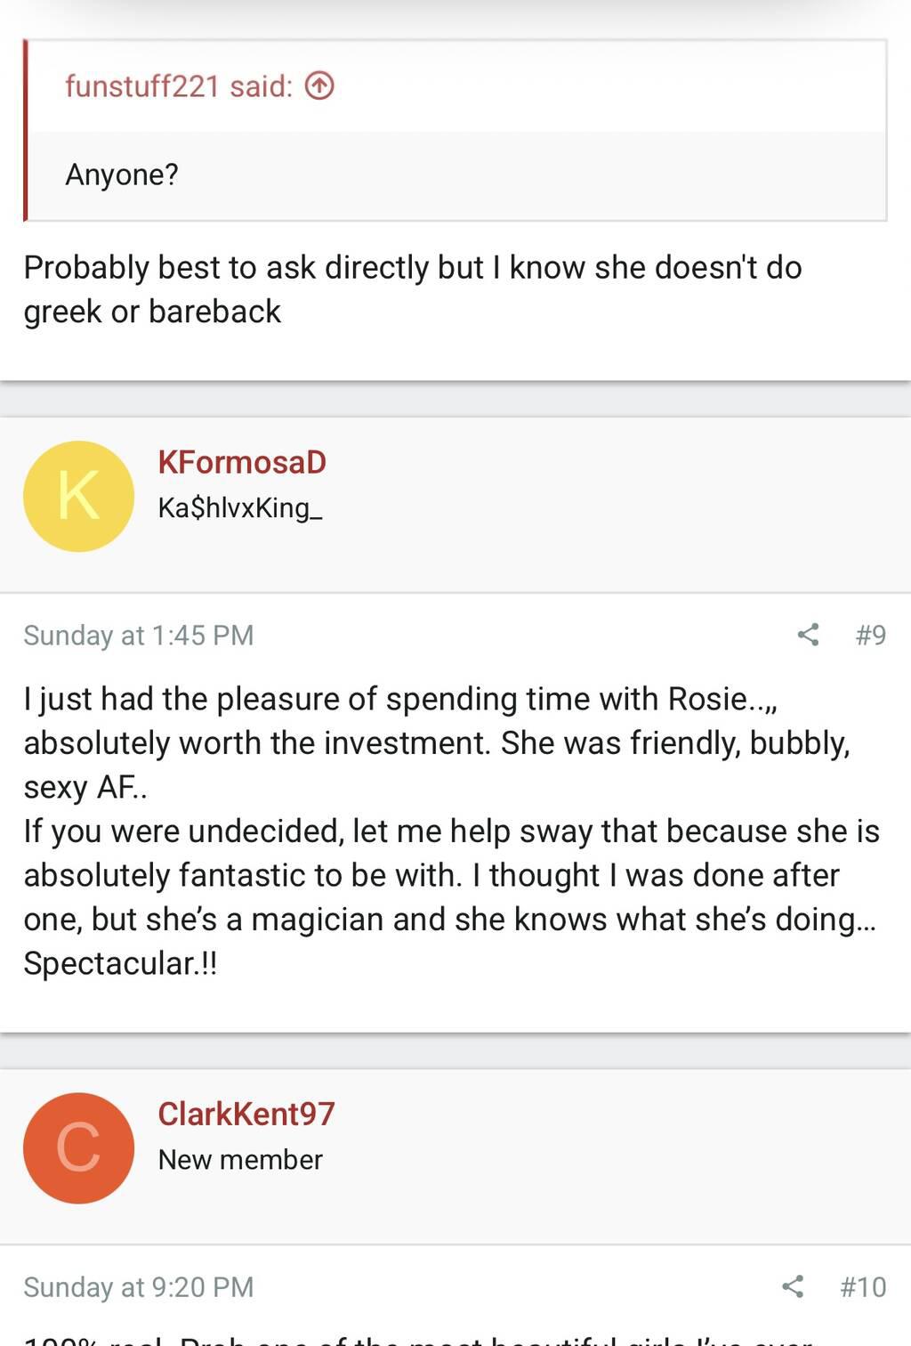The image size is (911, 1346).
Task: Open the #9 post permalink
Action: tap(870, 635)
